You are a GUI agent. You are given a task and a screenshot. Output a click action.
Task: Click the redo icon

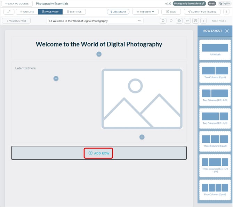click(x=171, y=21)
